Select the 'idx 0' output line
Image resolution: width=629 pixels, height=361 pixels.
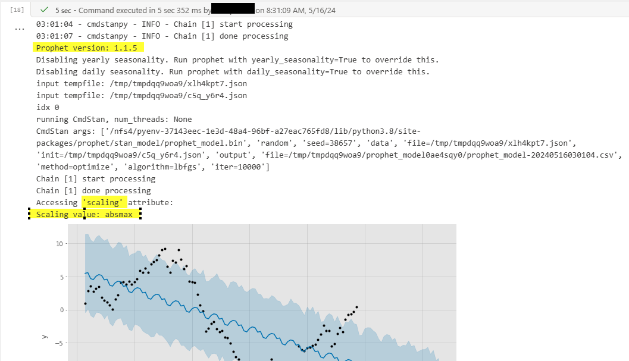point(48,108)
